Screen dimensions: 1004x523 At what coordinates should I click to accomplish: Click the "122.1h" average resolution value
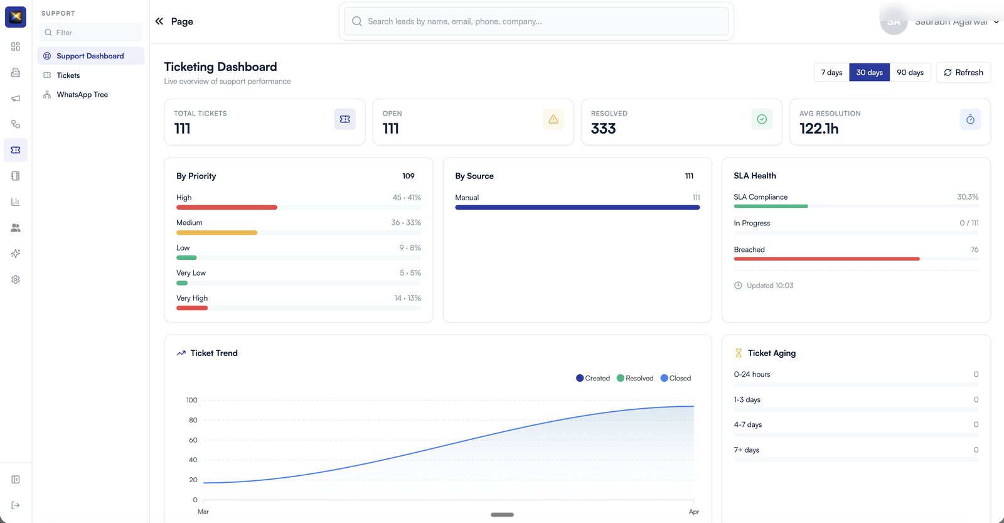[x=819, y=129]
